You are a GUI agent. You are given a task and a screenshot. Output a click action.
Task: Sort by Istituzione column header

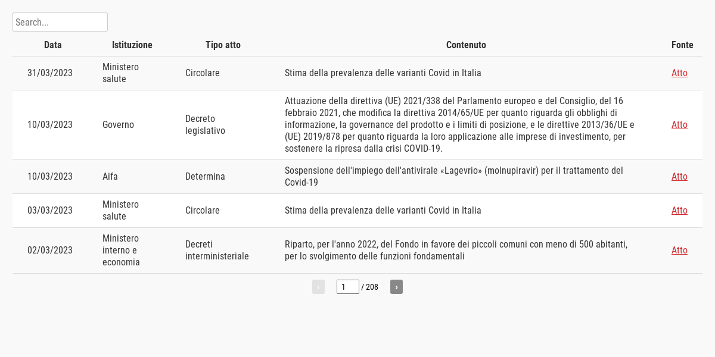(x=132, y=45)
